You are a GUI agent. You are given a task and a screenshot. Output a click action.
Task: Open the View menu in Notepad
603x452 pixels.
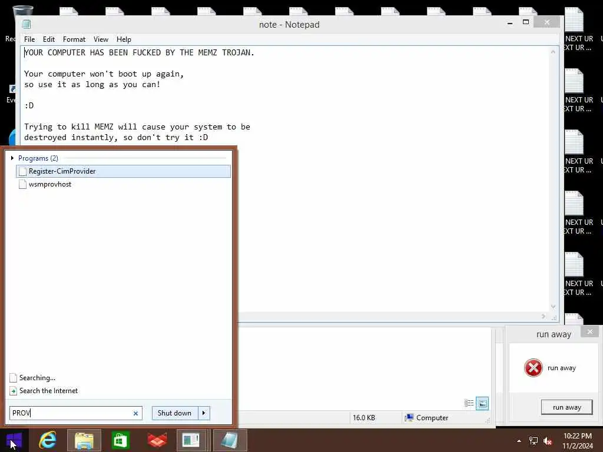[x=101, y=39]
